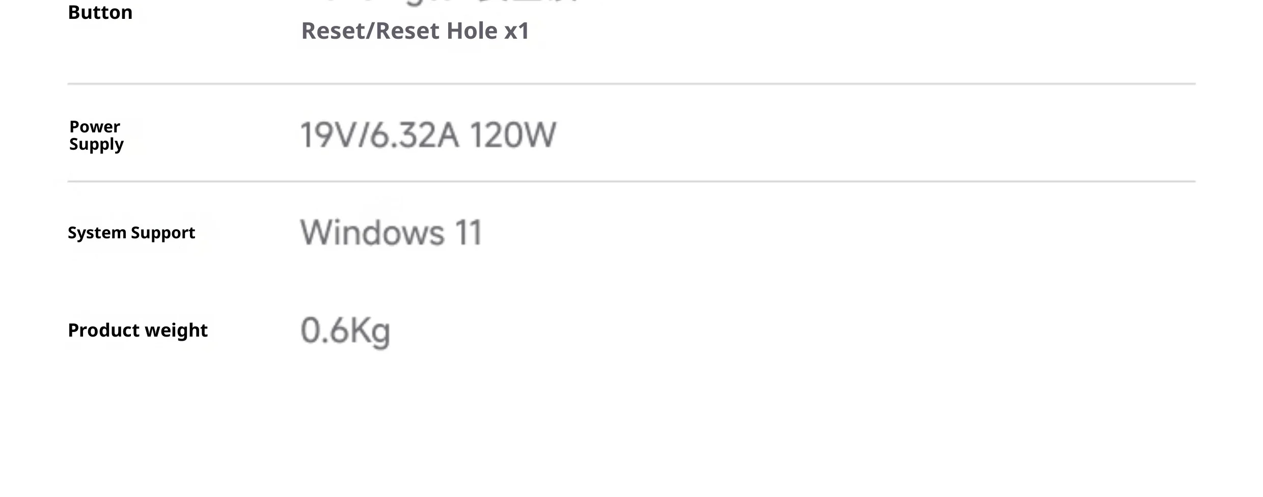Viewport: 1263px width, 497px height.
Task: Select the "0.6Kg" weight value
Action: pyautogui.click(x=345, y=331)
